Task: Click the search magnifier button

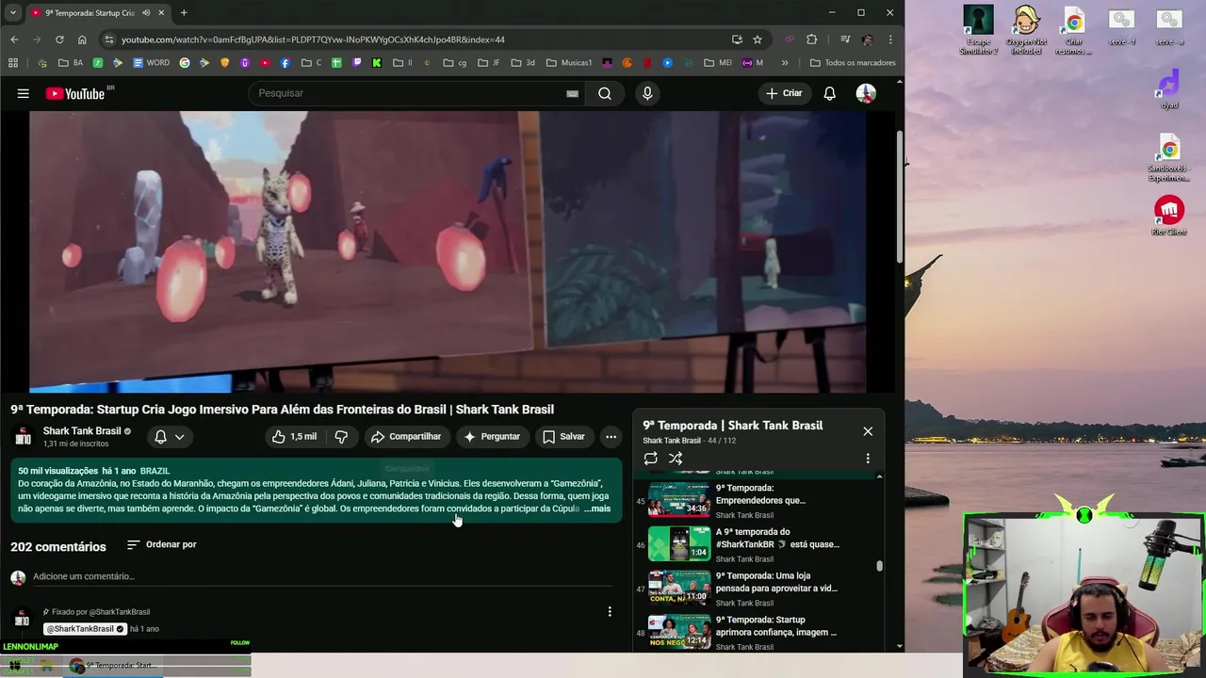Action: tap(605, 93)
